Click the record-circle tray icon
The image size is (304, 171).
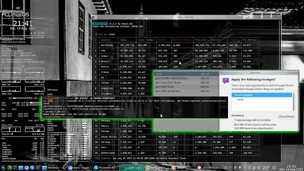[230, 168]
